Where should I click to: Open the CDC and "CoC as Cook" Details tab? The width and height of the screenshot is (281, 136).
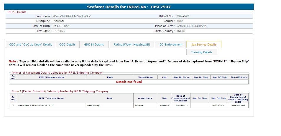tap(31, 45)
